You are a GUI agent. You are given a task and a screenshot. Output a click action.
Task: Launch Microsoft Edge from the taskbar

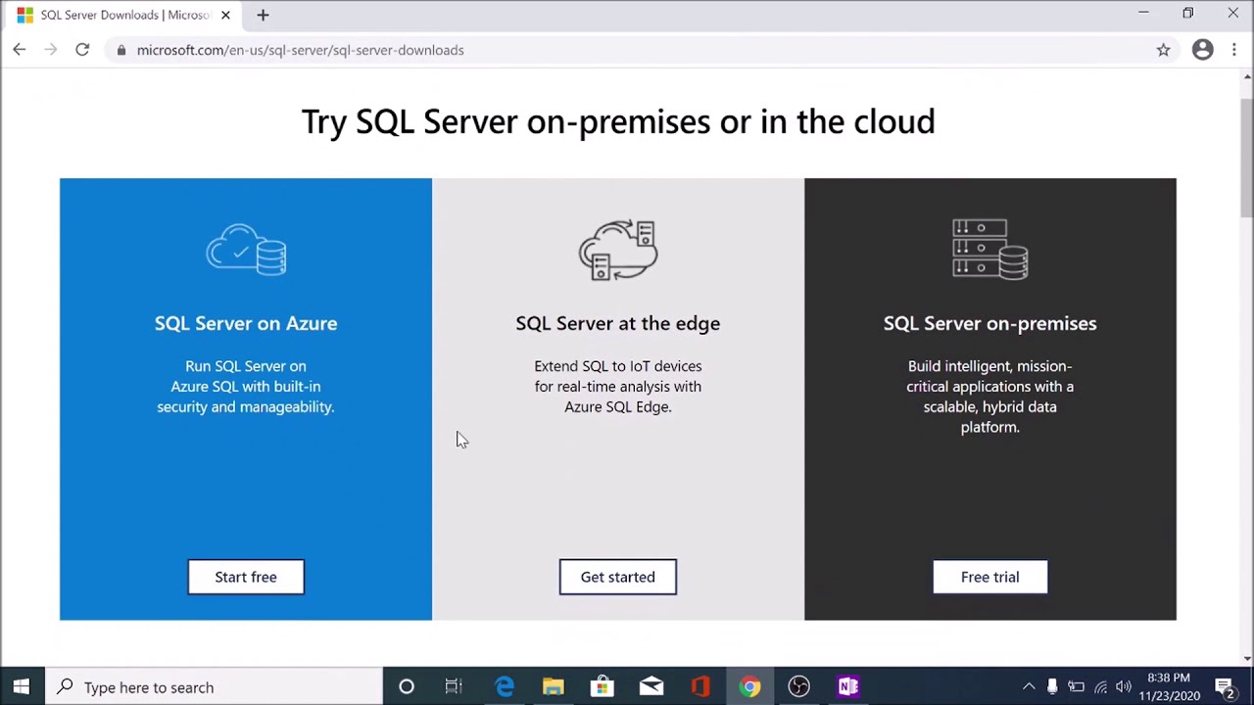504,686
